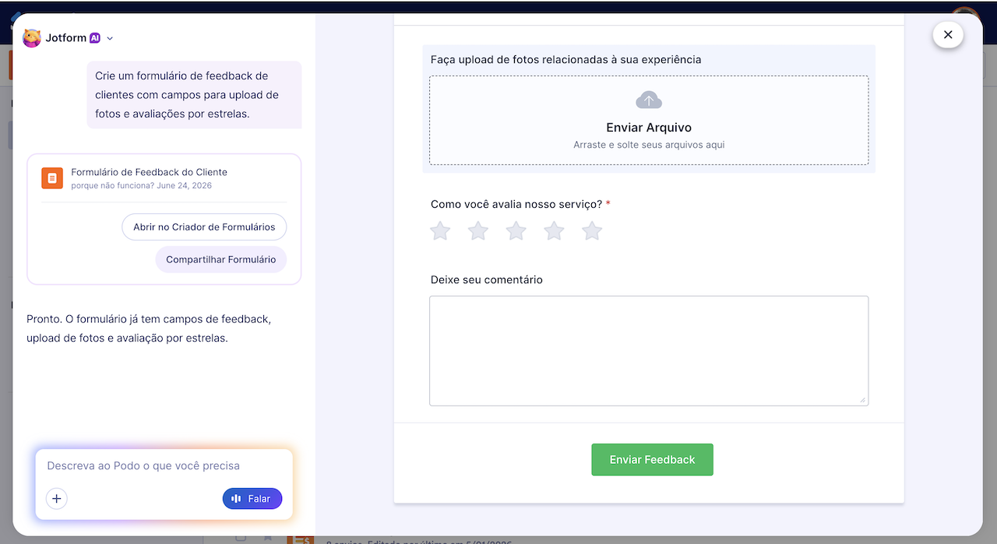Click the purple AI badge
Viewport: 997px width, 544px height.
point(95,37)
